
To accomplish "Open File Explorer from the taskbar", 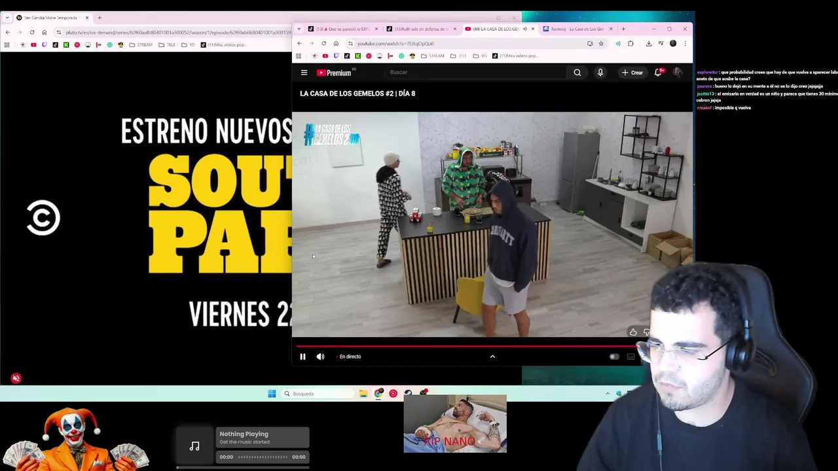I will point(363,394).
